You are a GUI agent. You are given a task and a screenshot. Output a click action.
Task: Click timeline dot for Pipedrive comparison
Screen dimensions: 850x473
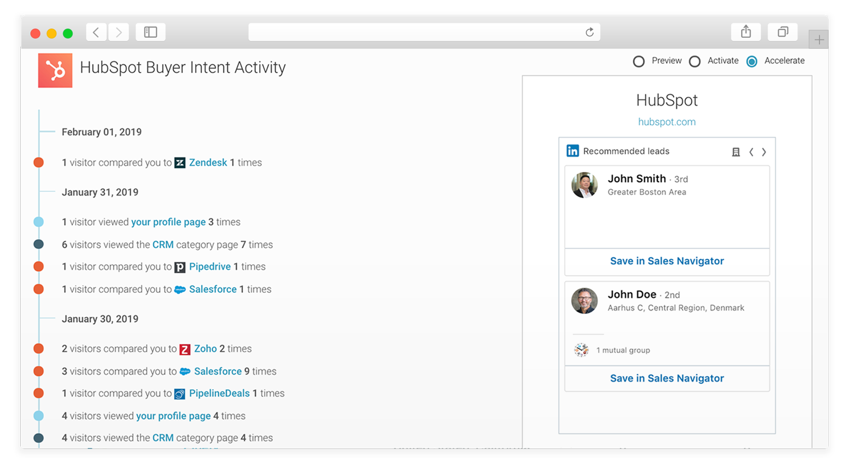39,267
